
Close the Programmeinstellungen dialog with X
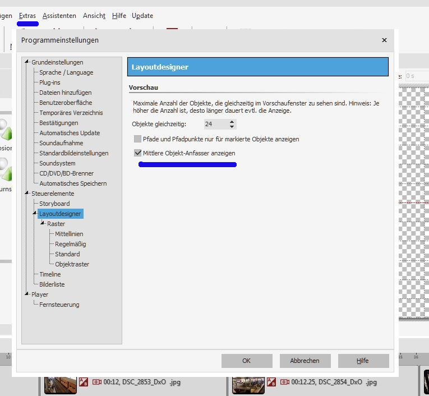click(384, 40)
